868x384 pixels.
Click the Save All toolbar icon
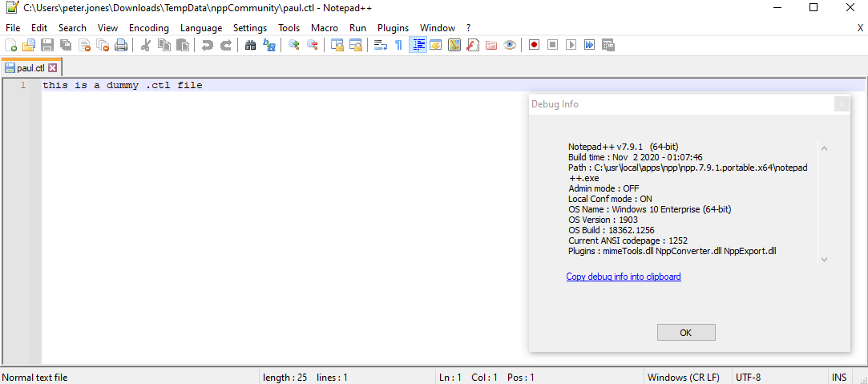[x=66, y=46]
